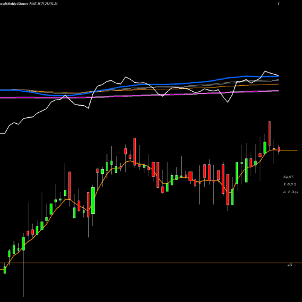Screen dimensions: 302x302
Task: Click the horizontal line at the 45 price level
Action: [x=151, y=263]
